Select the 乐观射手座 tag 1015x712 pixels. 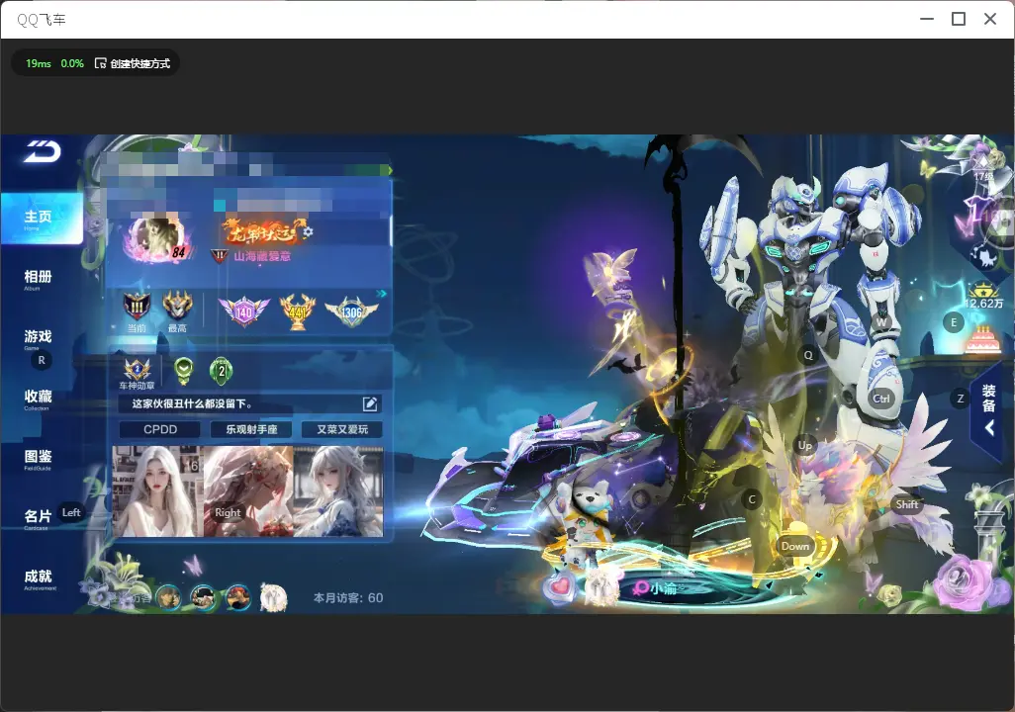point(251,429)
